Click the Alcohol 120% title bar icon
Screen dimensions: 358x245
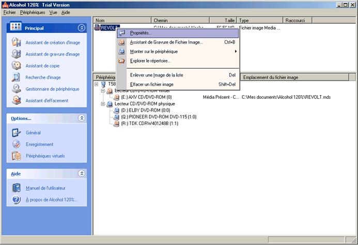5,5
